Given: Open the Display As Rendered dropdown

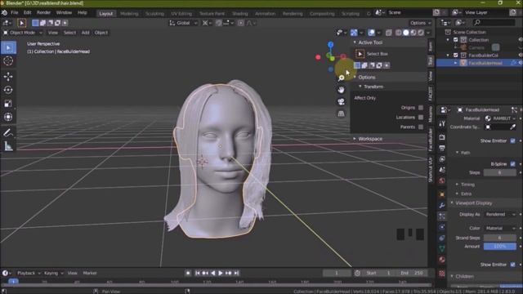Looking at the screenshot, I should click(x=500, y=214).
